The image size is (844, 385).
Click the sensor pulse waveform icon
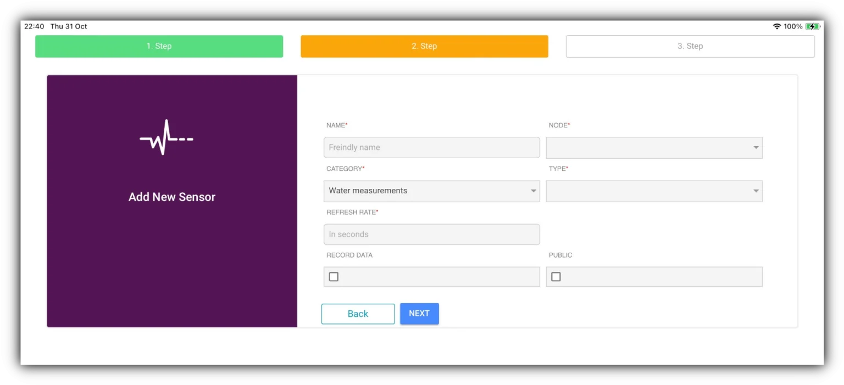[166, 138]
